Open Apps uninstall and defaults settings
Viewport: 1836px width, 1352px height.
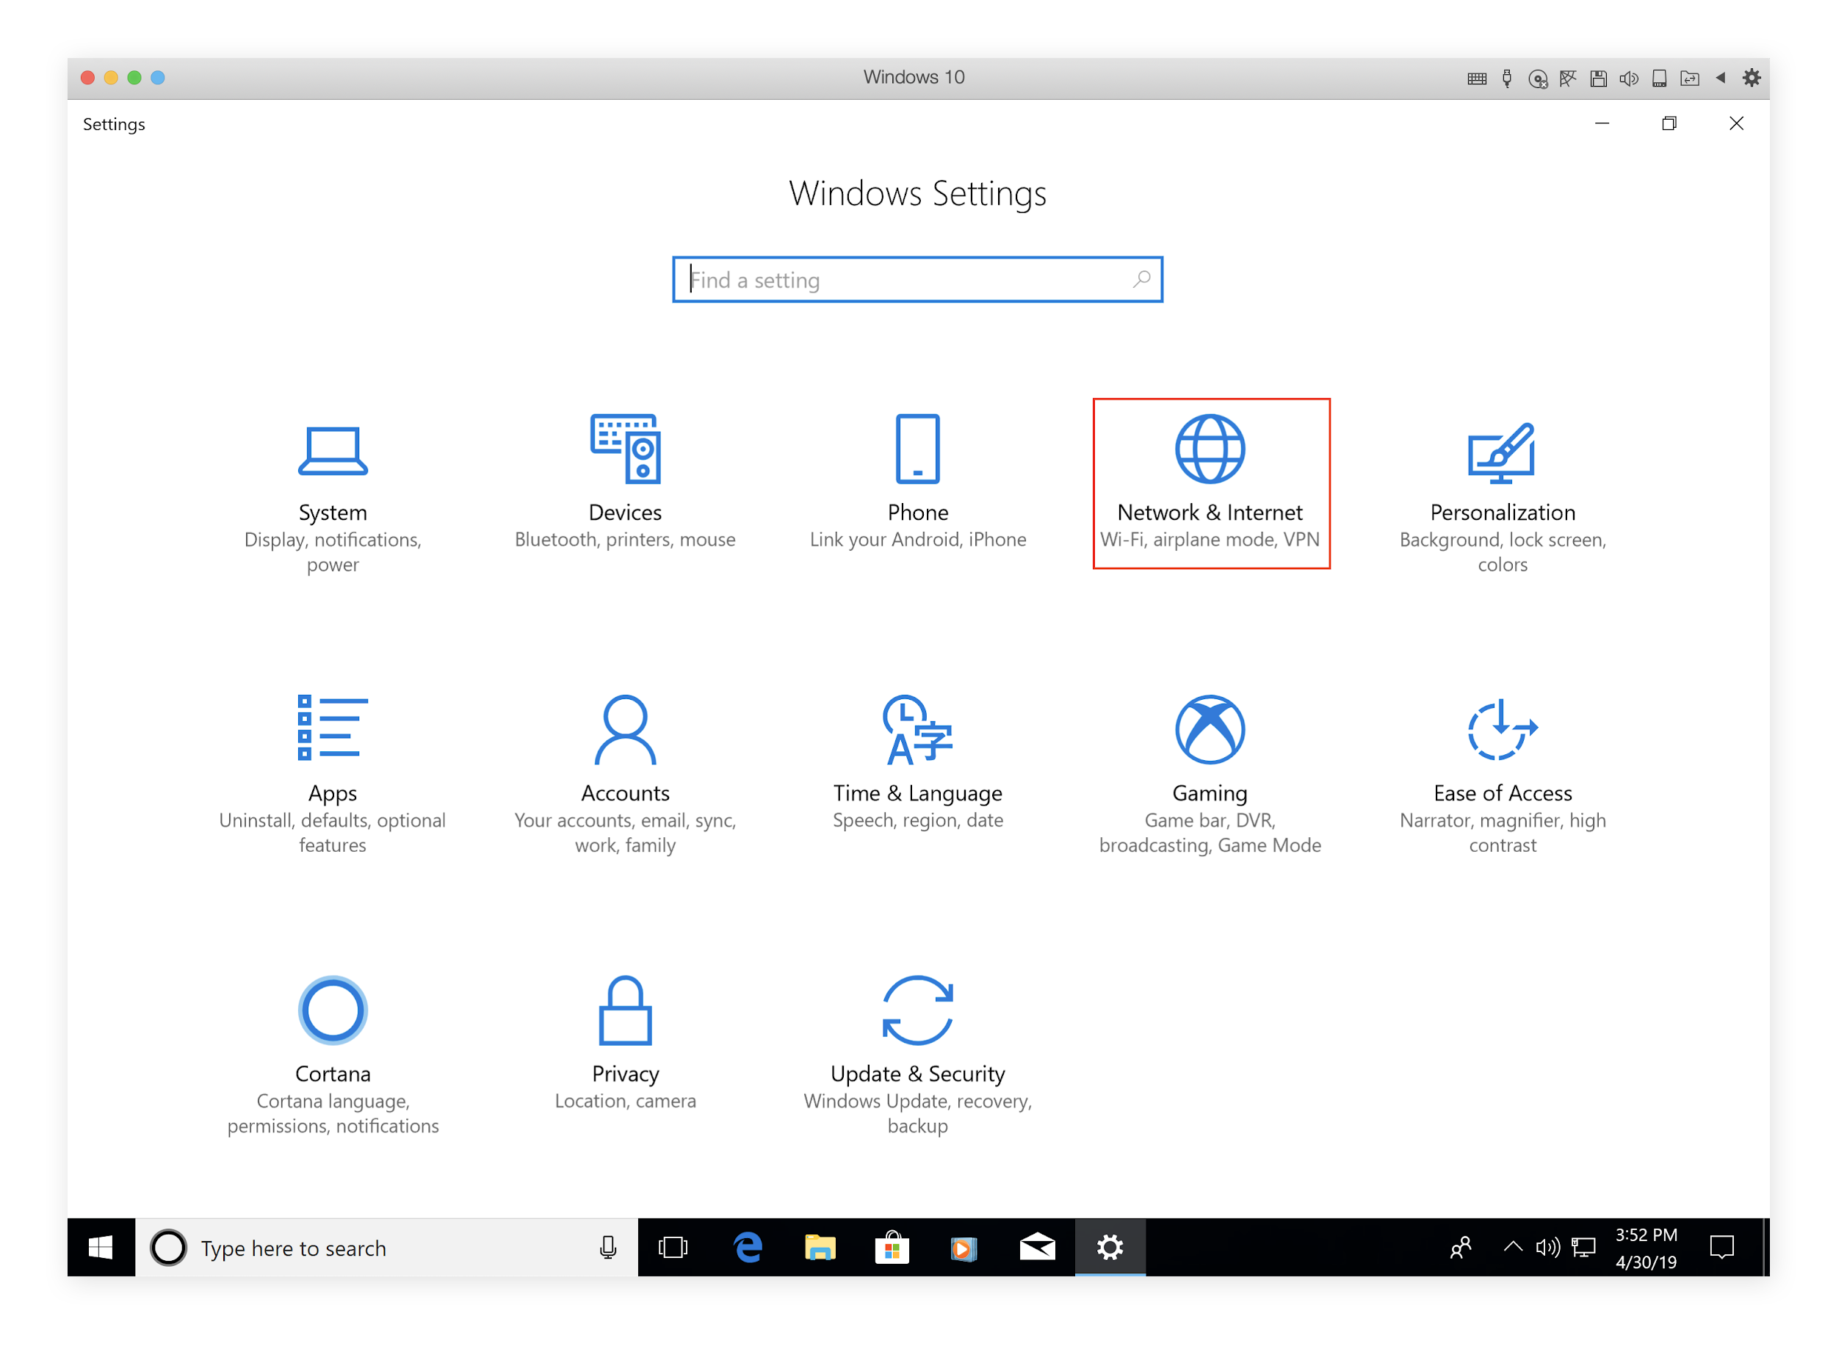[x=332, y=770]
